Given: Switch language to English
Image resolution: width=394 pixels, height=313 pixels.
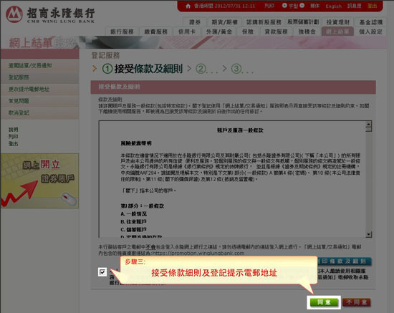Looking at the screenshot, I should (x=333, y=6).
